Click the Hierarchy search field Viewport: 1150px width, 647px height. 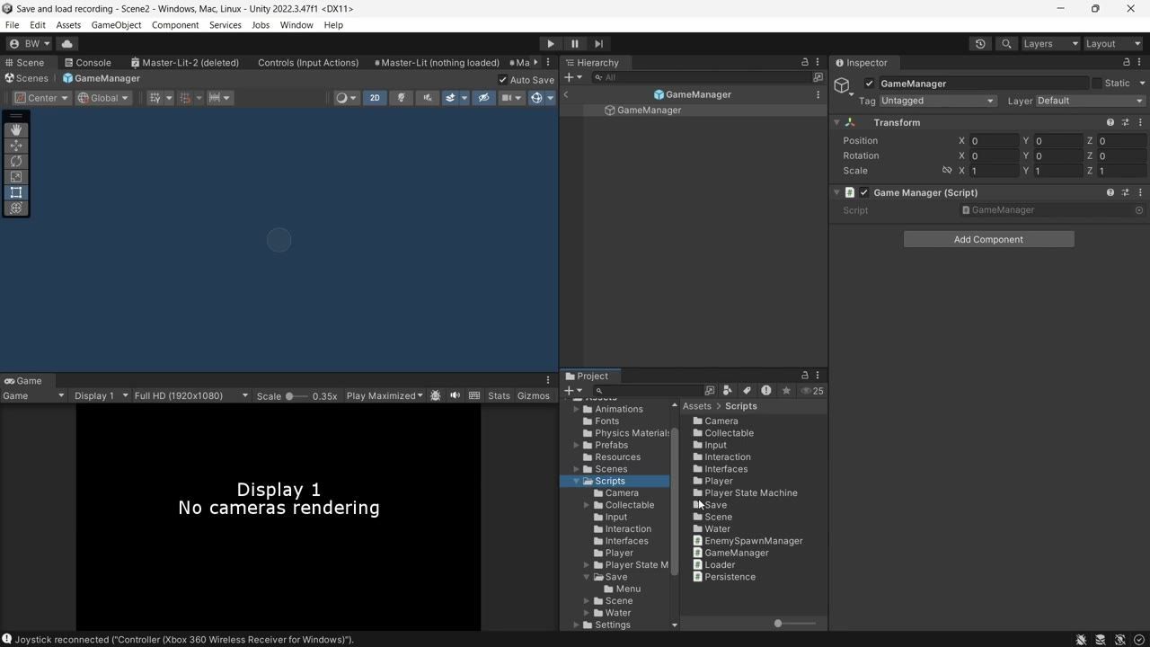coord(701,77)
